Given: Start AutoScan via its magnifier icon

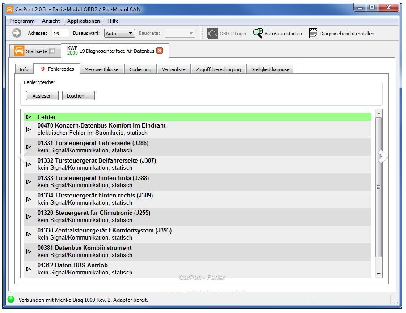Looking at the screenshot, I should pos(258,33).
